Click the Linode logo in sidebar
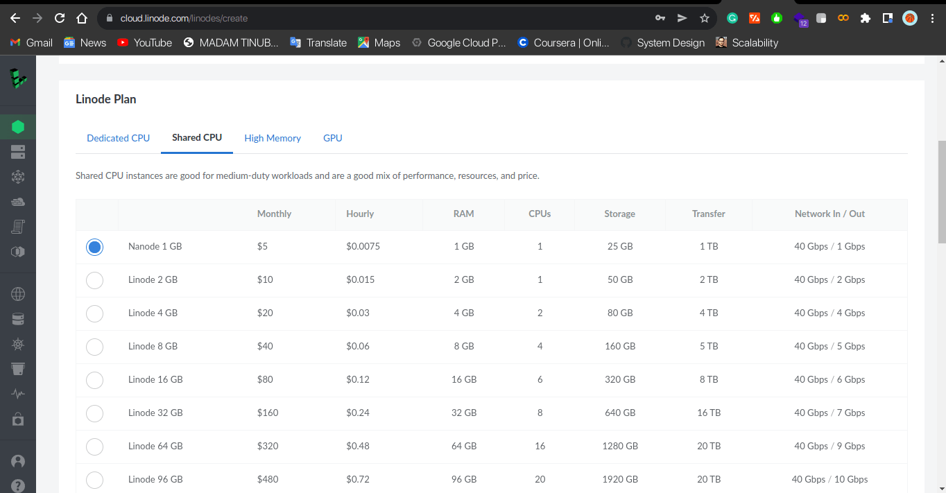The width and height of the screenshot is (946, 493). pos(18,78)
